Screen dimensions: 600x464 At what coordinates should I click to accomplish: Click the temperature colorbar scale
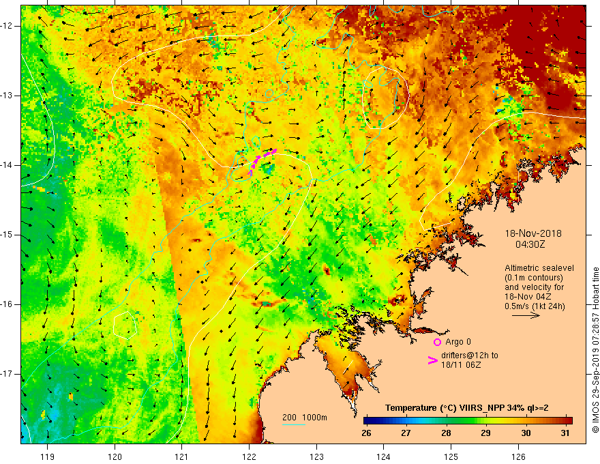[x=468, y=420]
